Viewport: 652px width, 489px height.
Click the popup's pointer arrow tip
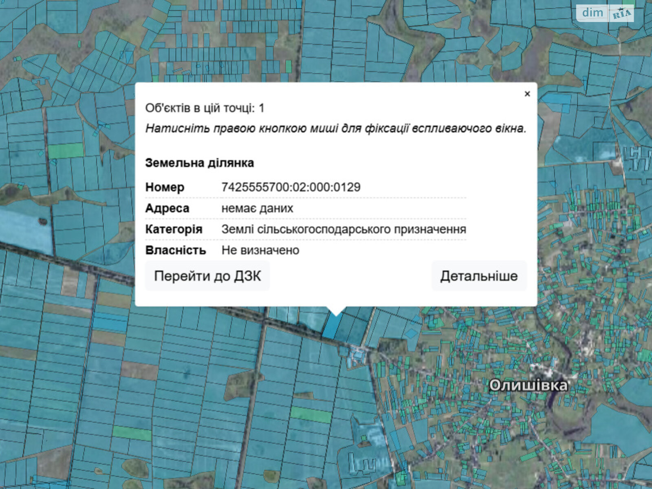coord(336,314)
